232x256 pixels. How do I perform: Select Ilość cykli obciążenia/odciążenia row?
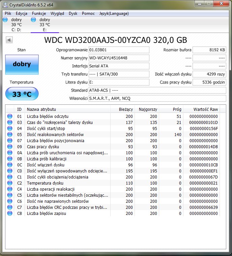click(113, 177)
